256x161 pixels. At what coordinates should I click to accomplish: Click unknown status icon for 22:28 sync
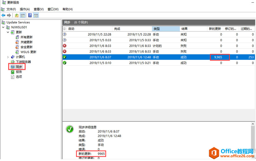tap(65, 34)
